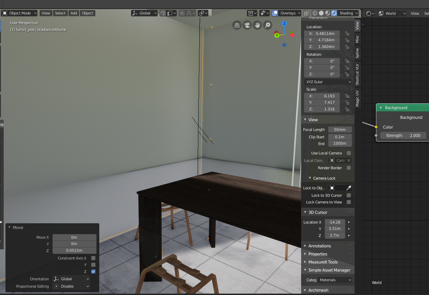Open the Shading options dropdown
Screen dimensions: 429x295
348,13
